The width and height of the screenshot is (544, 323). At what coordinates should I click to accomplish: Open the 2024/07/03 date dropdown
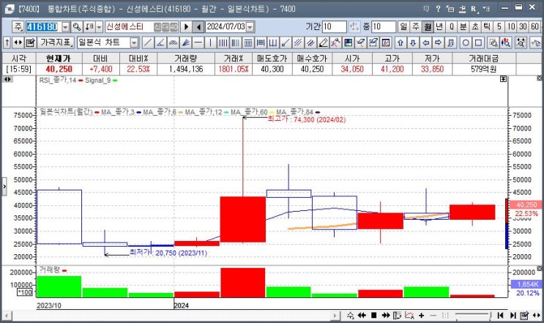pos(250,26)
